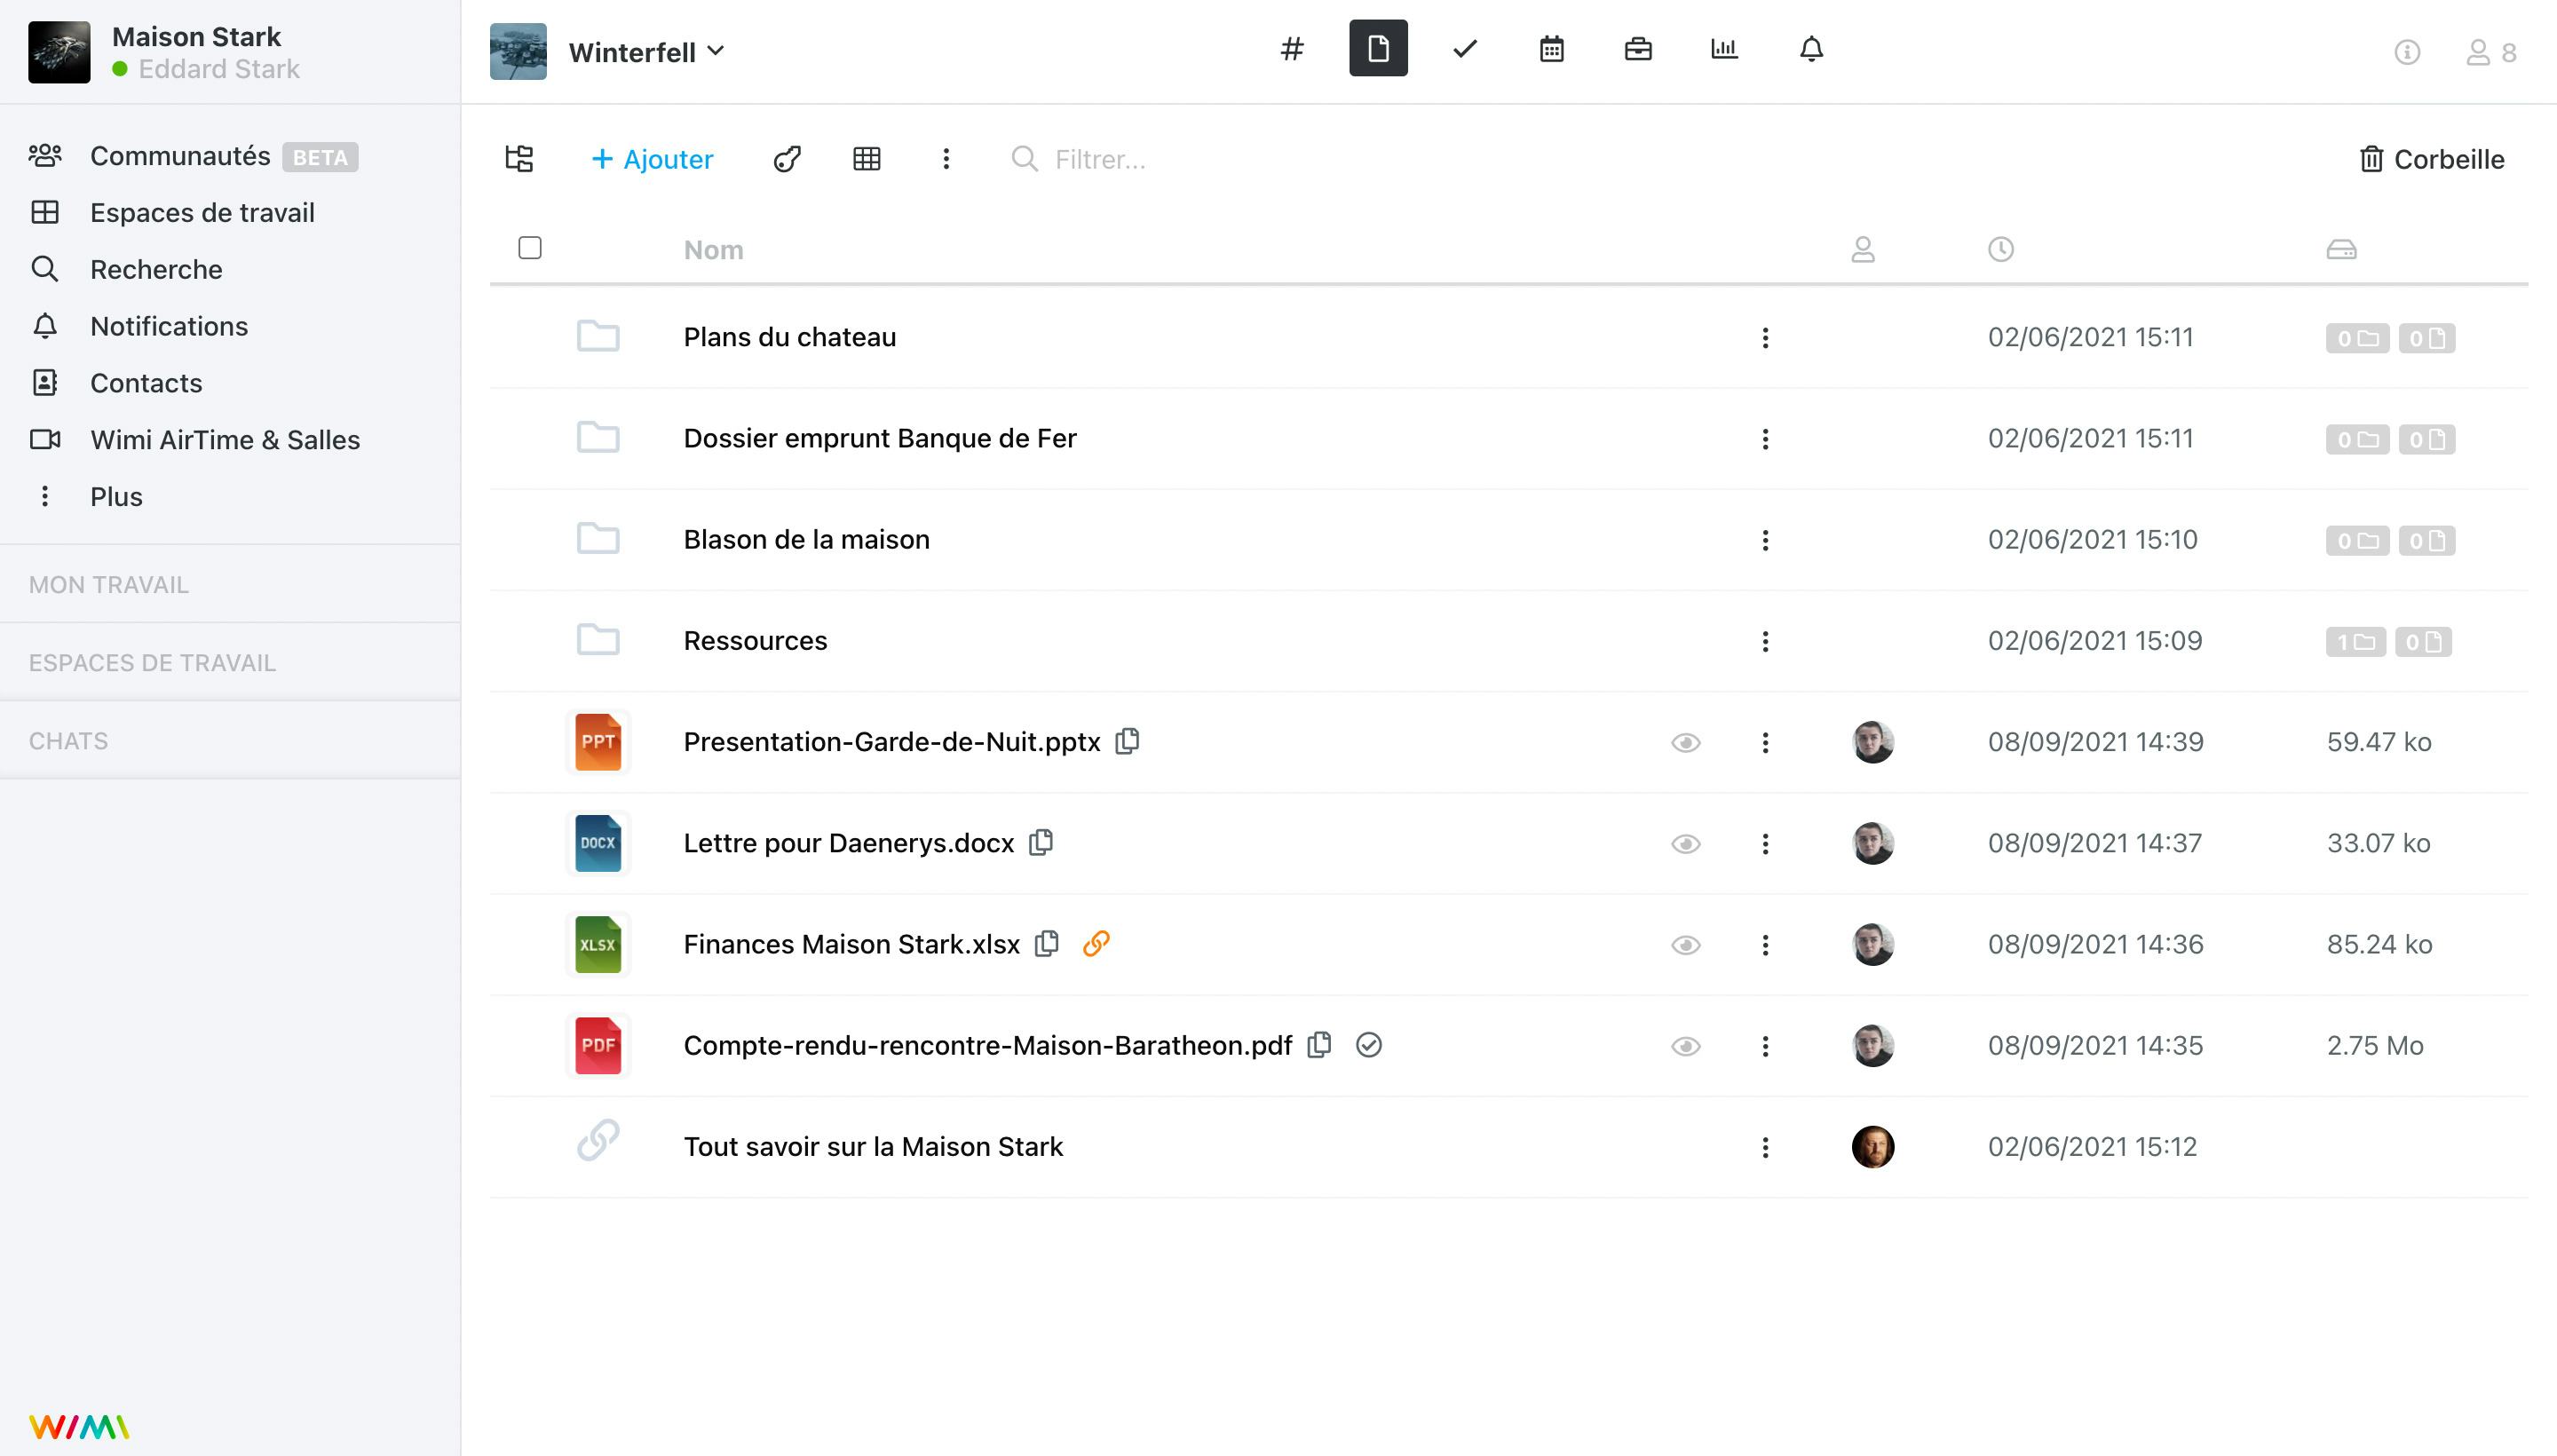This screenshot has height=1456, width=2557.
Task: Switch to grid view layout icon
Action: pyautogui.click(x=867, y=158)
